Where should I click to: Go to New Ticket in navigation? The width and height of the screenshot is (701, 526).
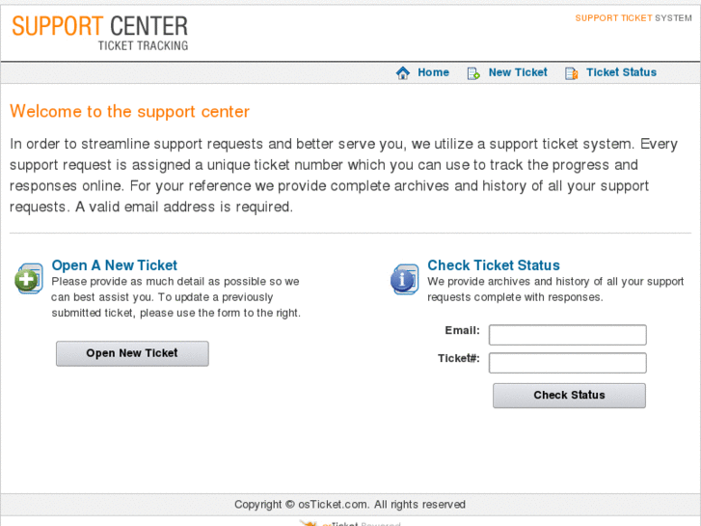518,72
